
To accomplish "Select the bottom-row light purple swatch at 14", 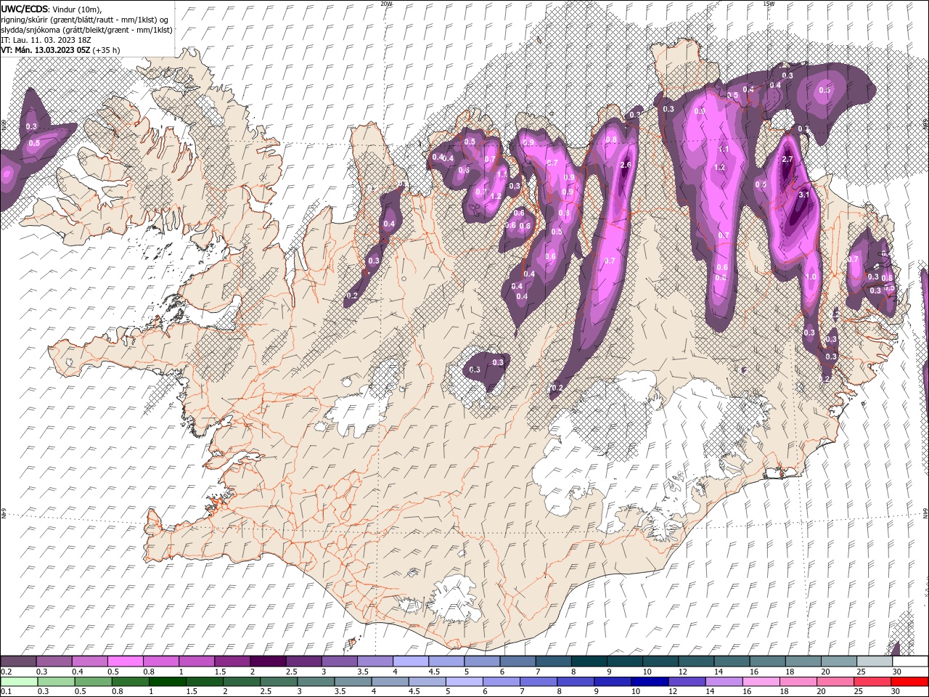I will coord(724,682).
